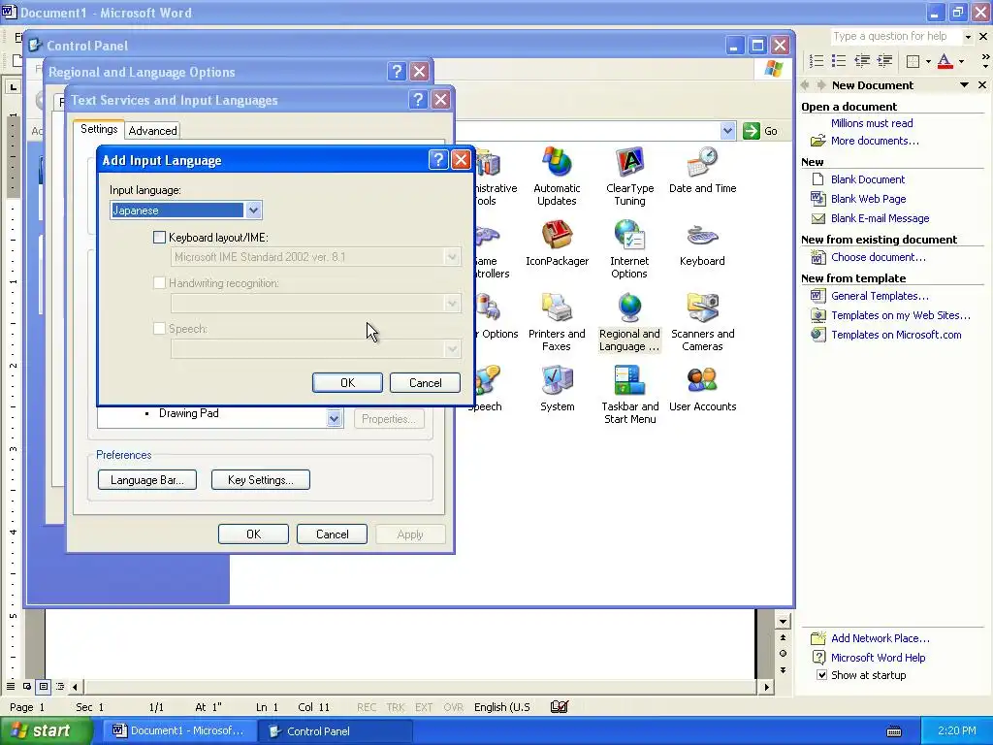
Task: Click help button in Add Input Language
Action: (x=438, y=160)
